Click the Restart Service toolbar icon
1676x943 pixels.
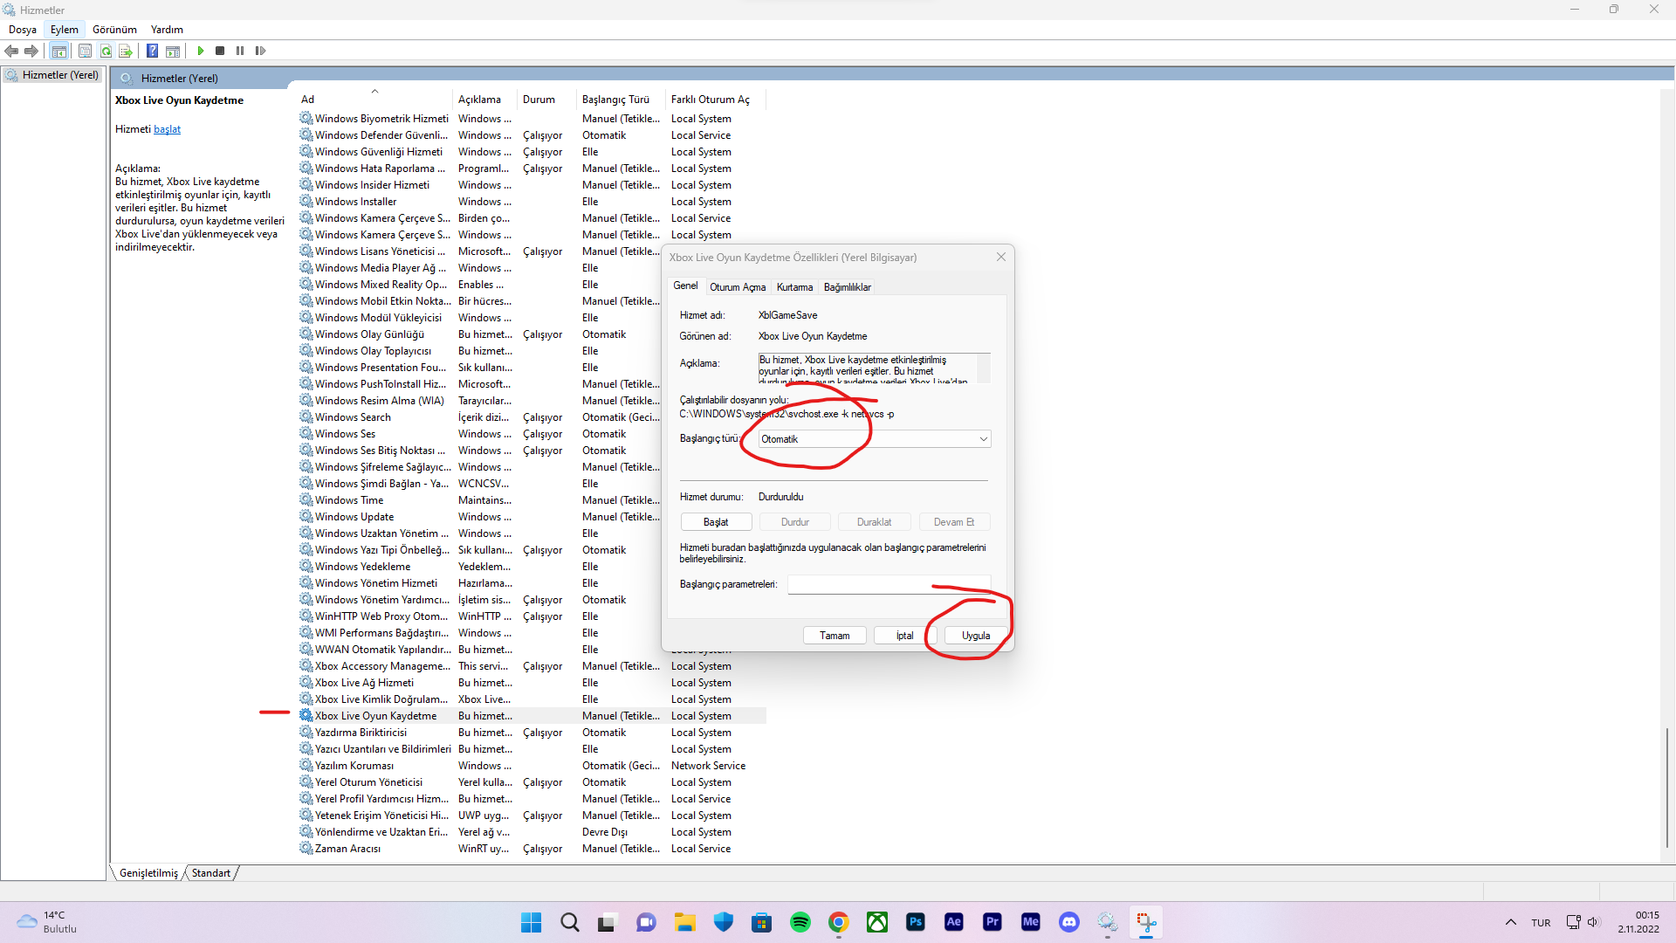click(260, 51)
